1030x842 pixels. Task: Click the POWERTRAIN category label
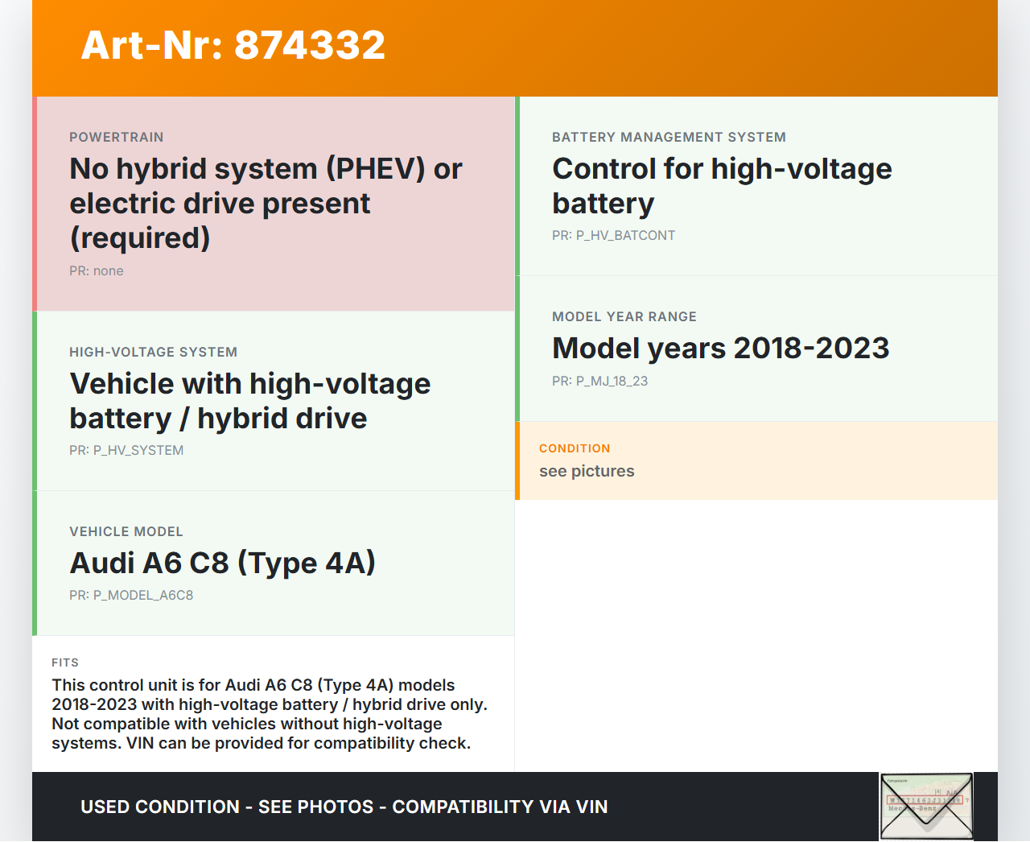(117, 138)
